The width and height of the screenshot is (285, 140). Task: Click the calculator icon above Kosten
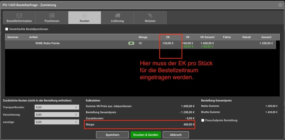click(x=84, y=16)
